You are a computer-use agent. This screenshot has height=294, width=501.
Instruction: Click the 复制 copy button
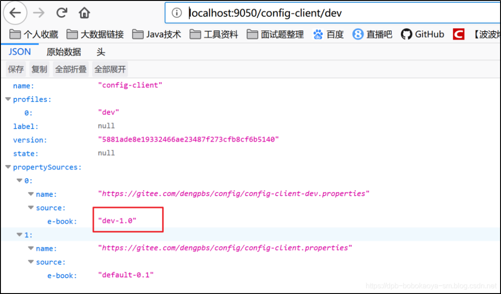point(39,69)
